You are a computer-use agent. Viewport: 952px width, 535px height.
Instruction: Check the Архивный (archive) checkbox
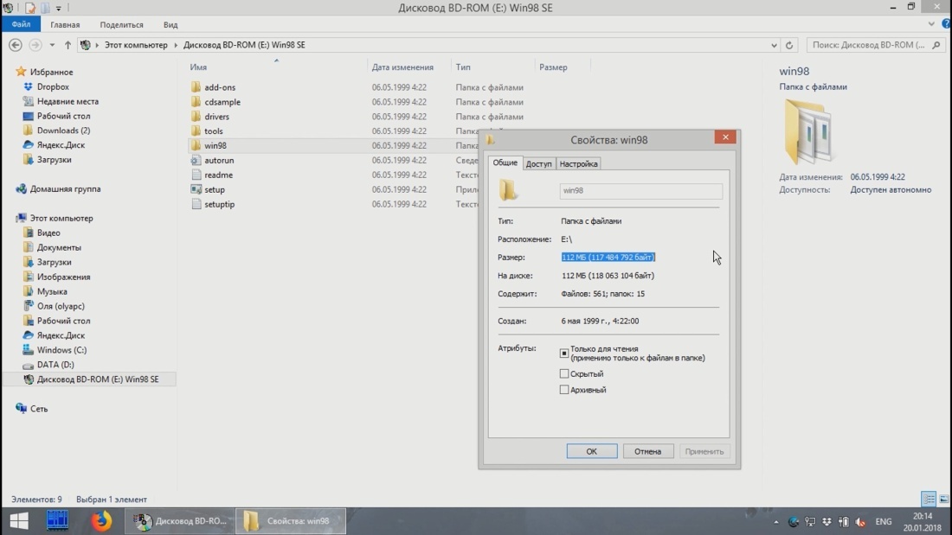tap(564, 390)
